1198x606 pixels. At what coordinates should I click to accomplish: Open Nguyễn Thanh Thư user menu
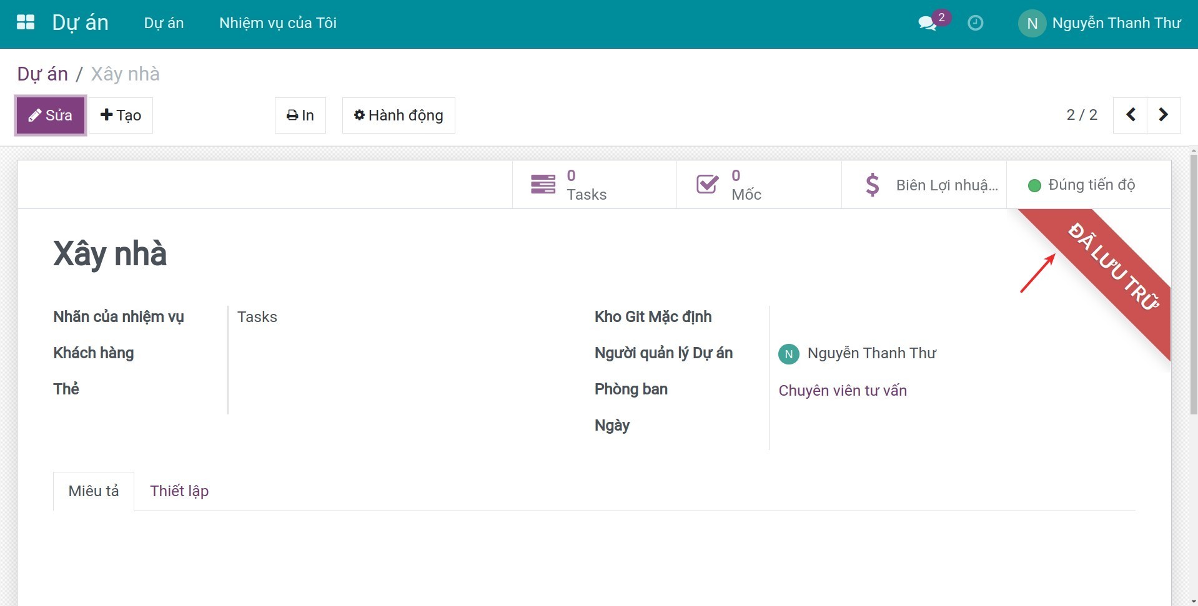click(x=1100, y=23)
